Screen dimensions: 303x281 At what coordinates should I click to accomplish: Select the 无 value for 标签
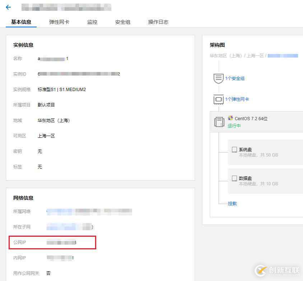40,167
